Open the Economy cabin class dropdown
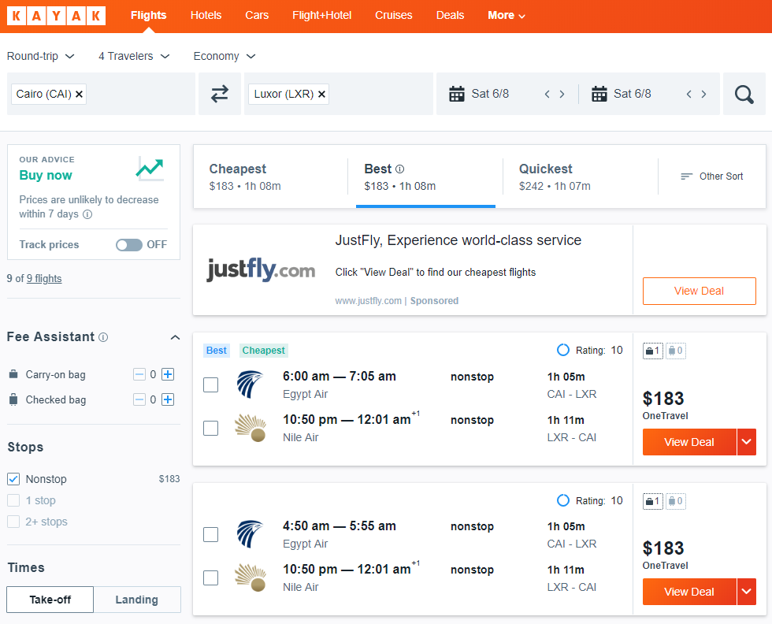Screen dimensions: 772x624 (225, 56)
